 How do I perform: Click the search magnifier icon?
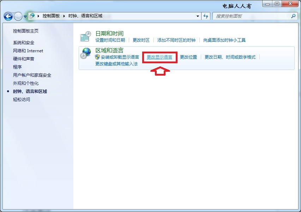293,16
